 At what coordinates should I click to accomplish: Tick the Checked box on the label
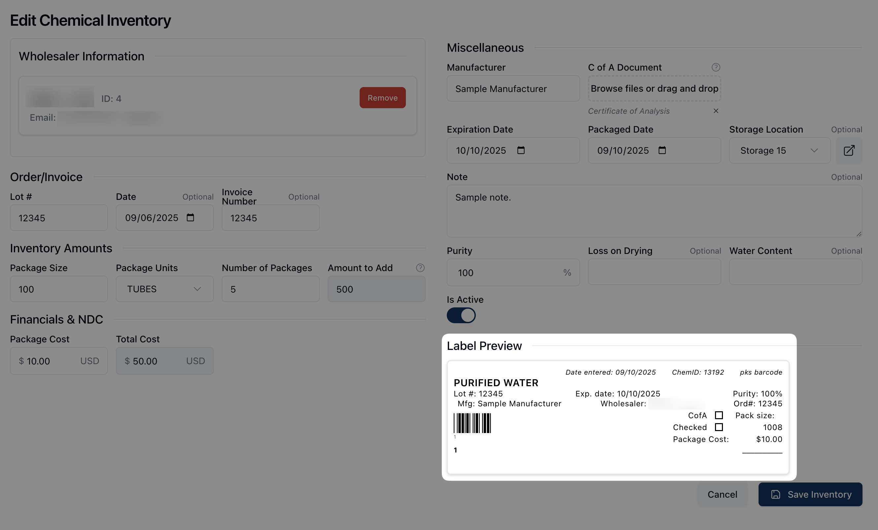pos(719,427)
